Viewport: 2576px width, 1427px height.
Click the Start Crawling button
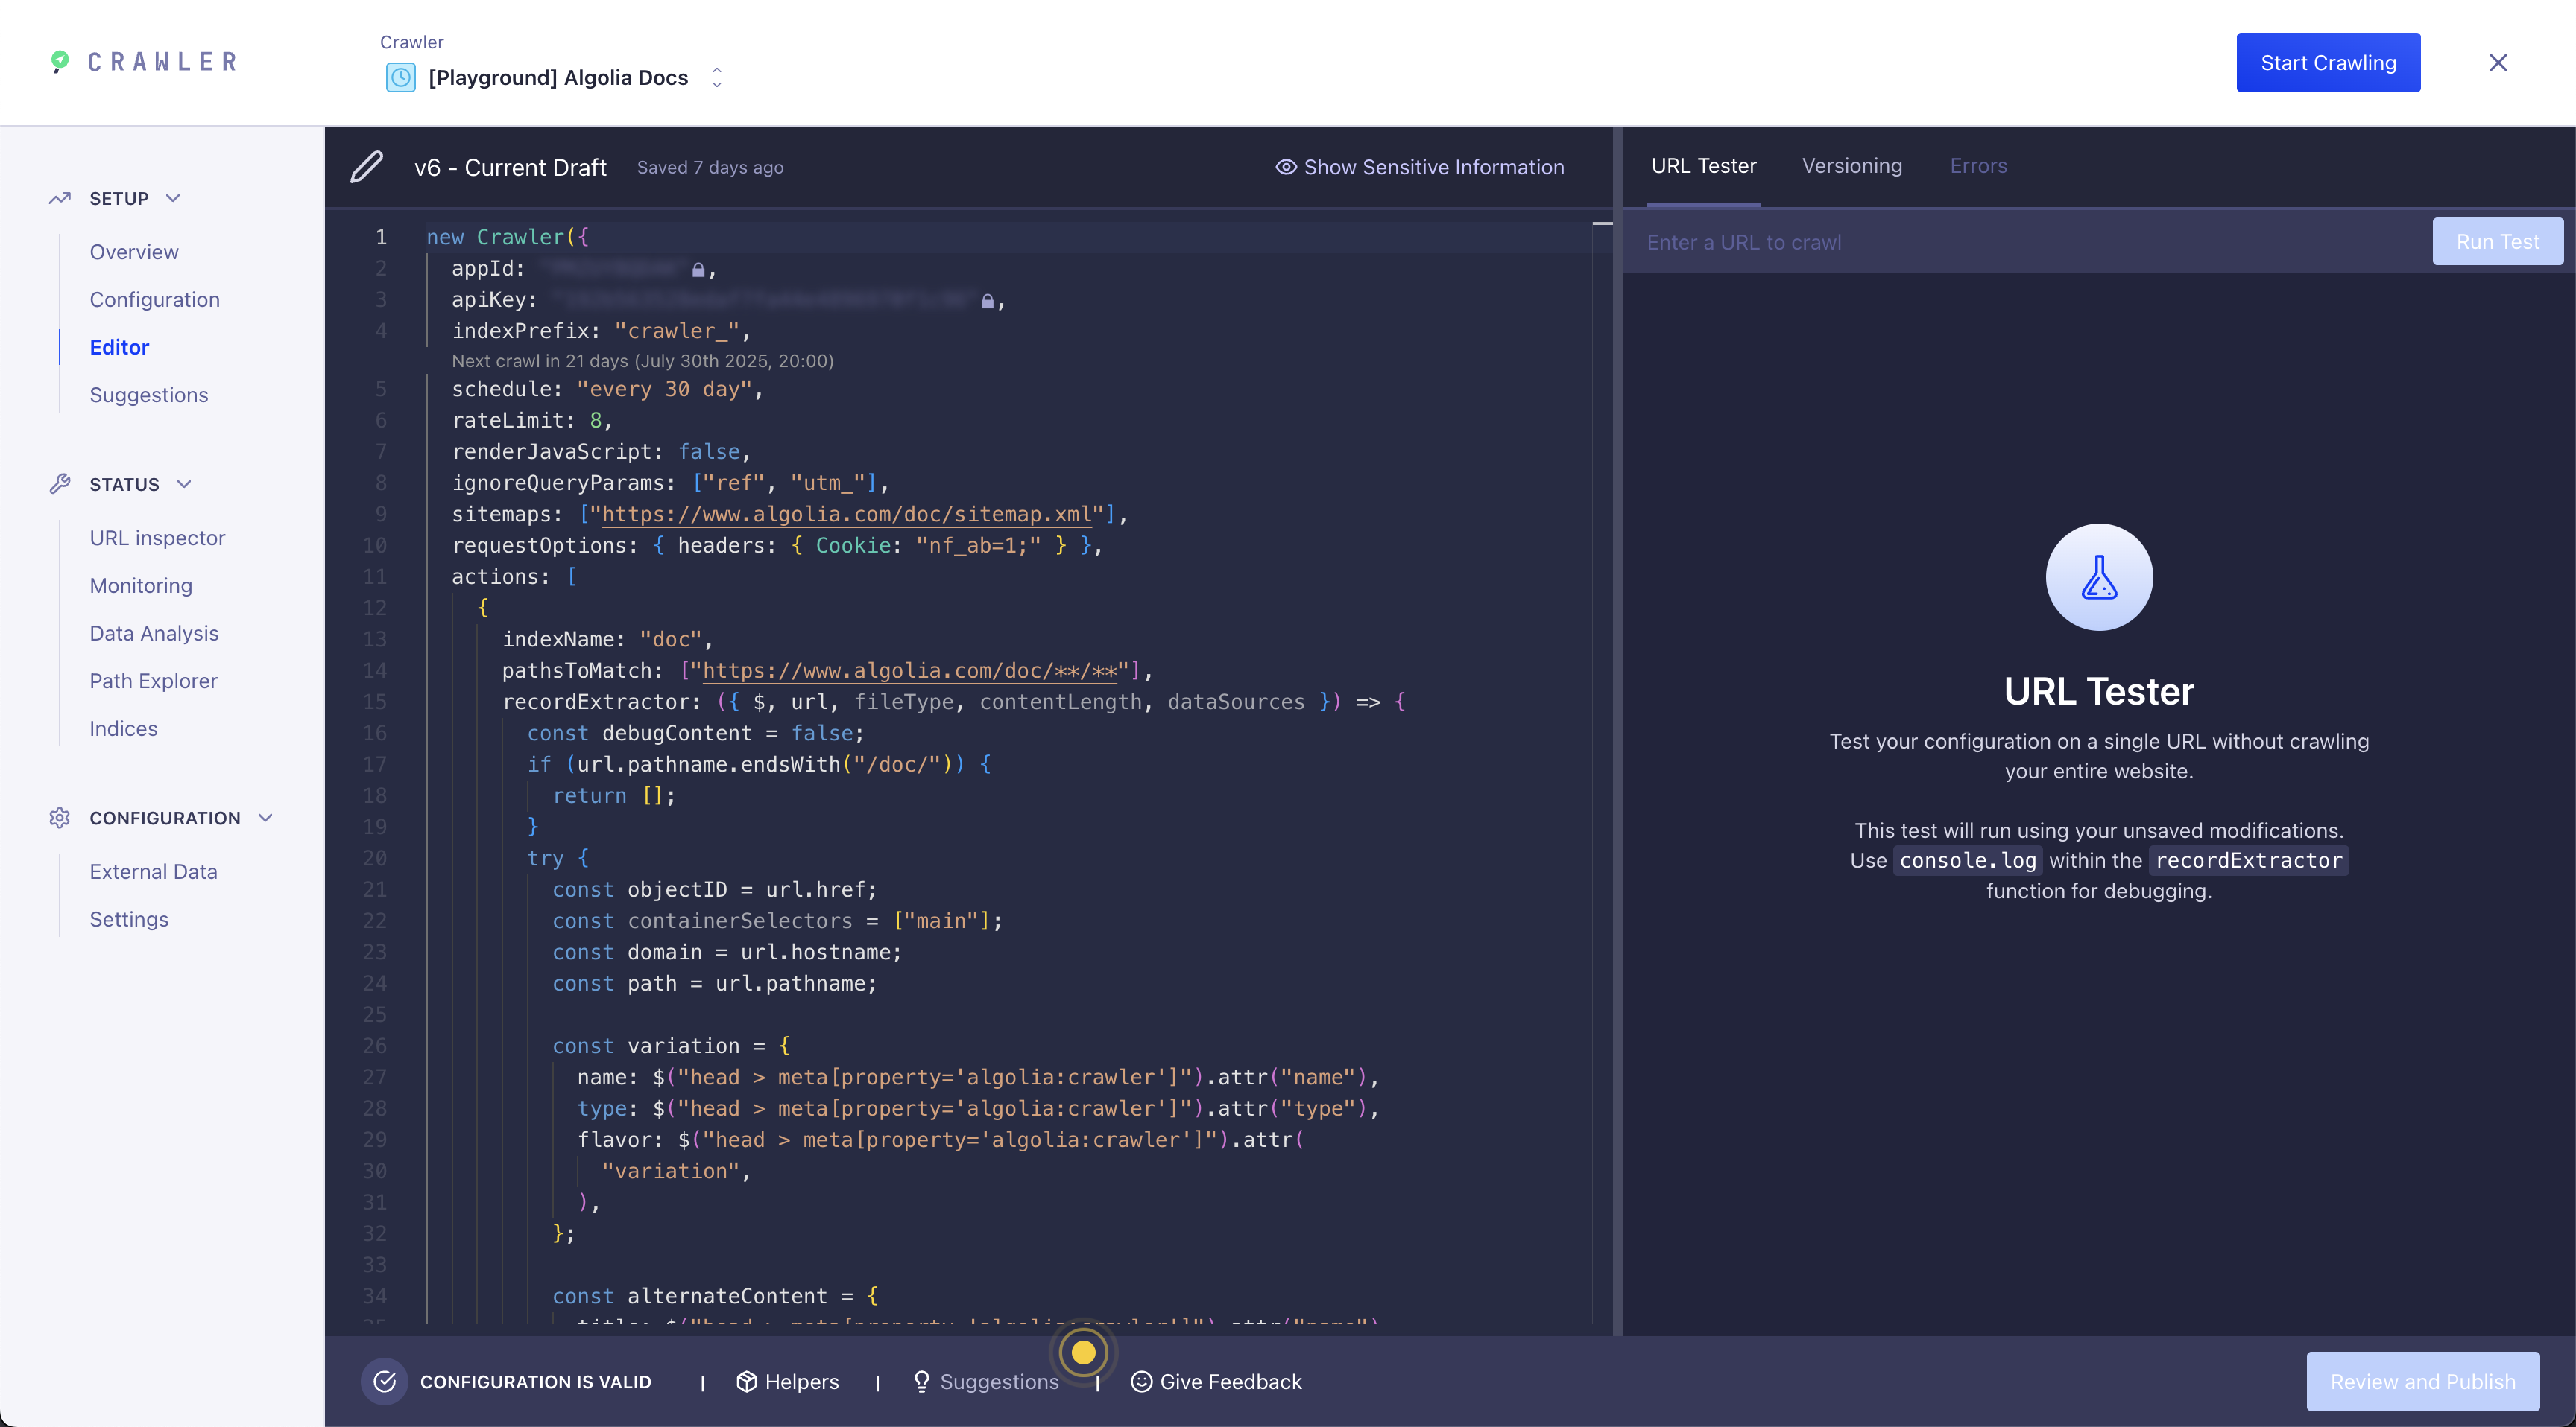[x=2328, y=62]
